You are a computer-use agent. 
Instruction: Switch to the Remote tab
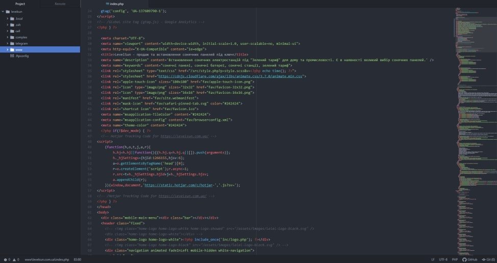click(60, 4)
